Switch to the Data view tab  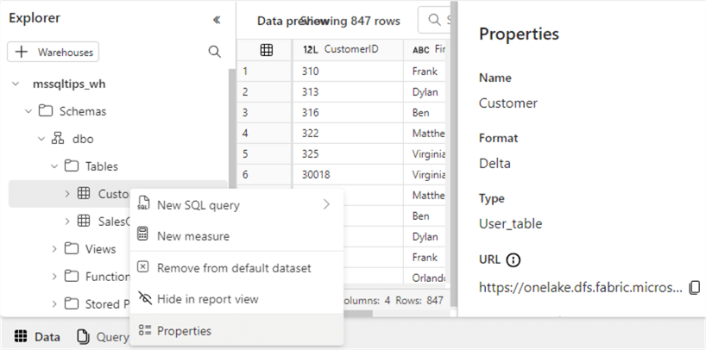(x=37, y=337)
